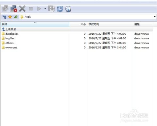Viewport: 157px width, 126px height.
Task: Click the others size value 0
Action: [85, 43]
